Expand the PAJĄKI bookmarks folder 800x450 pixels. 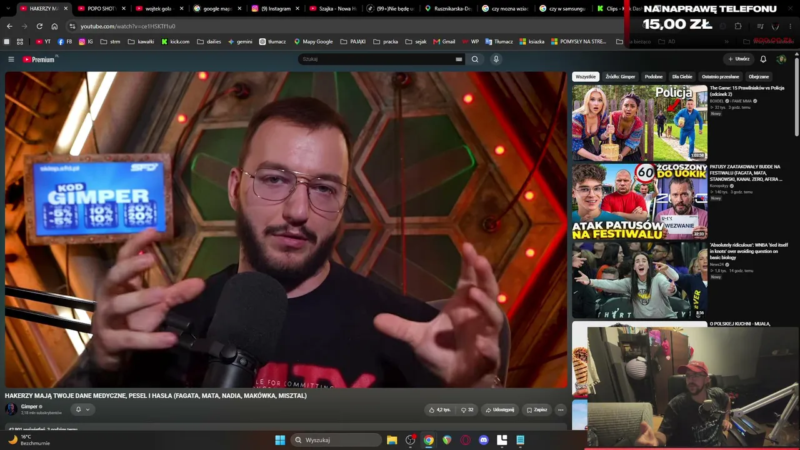(353, 42)
